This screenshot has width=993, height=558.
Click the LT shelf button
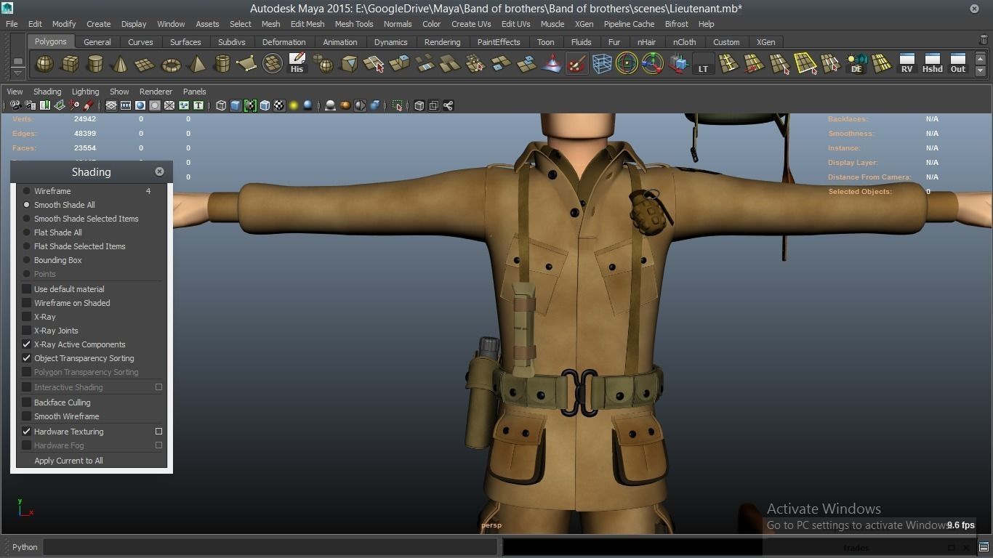click(703, 64)
